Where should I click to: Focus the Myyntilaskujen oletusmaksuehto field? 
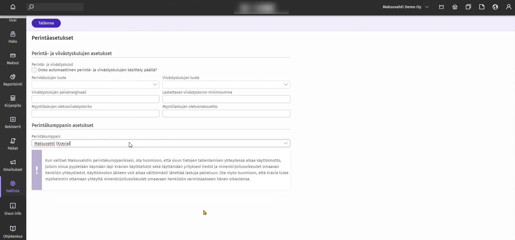pos(226,113)
